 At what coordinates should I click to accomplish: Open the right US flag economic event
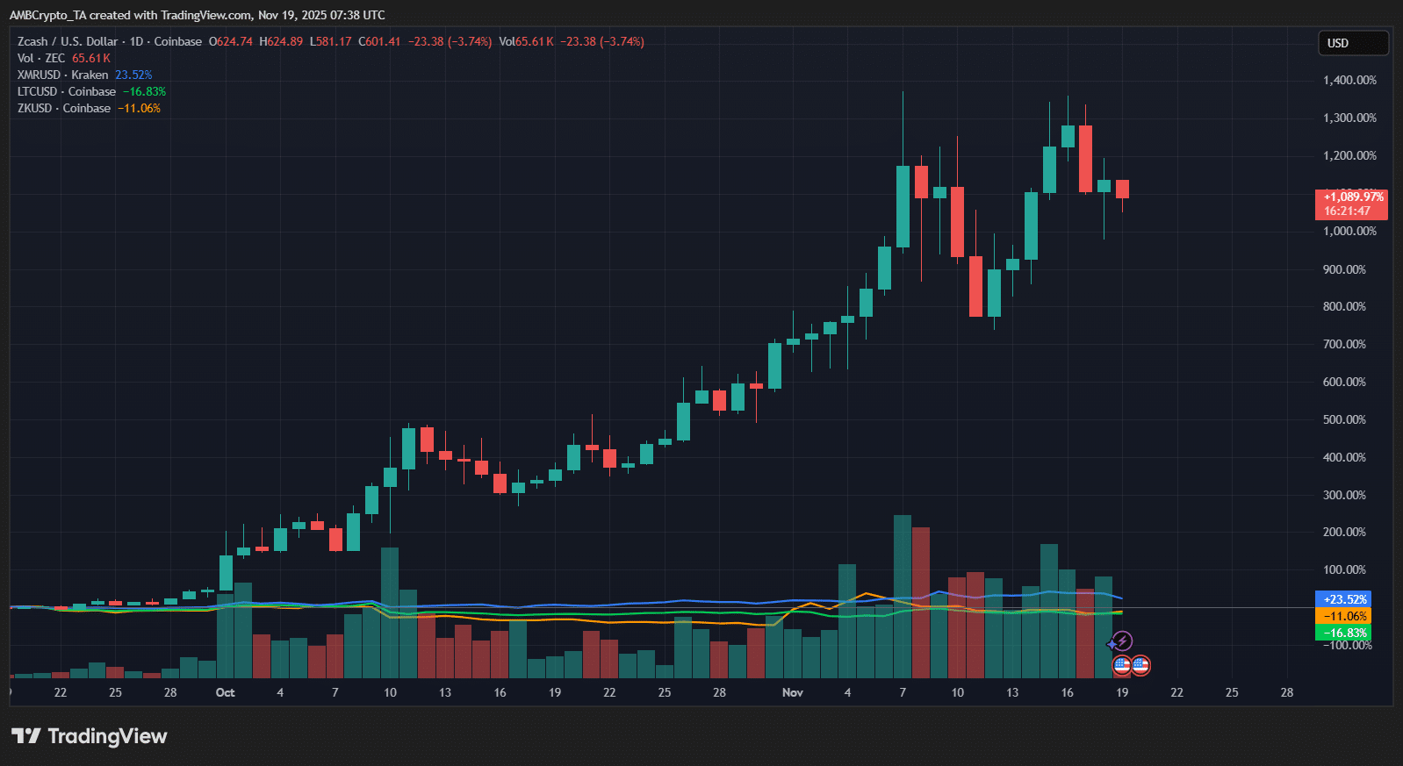pos(1140,665)
